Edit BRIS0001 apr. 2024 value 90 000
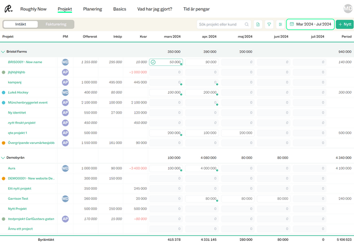Screen dimensions: 354x243 (202, 62)
